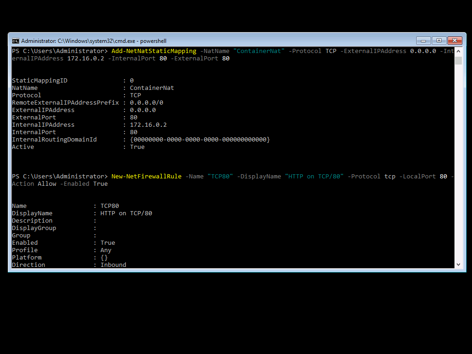Maximize the Administrator PowerShell window
Screen dimensions: 472x354
tap(439, 40)
